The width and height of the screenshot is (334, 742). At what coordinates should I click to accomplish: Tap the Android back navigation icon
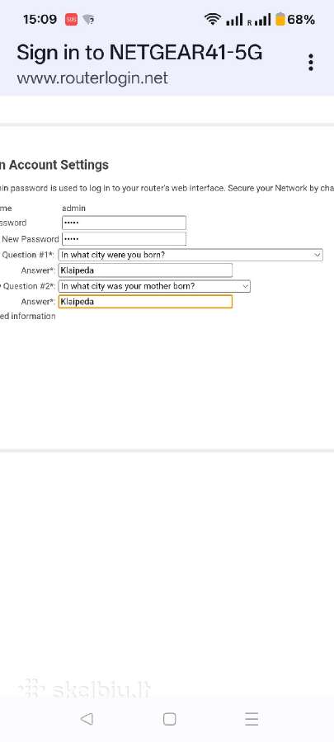(x=87, y=719)
